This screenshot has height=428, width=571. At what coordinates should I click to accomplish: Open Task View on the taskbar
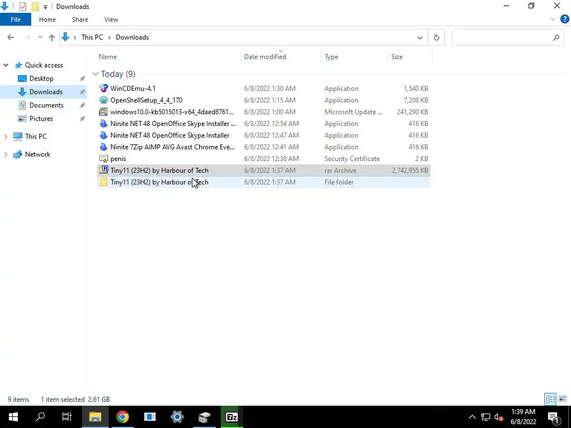point(67,417)
